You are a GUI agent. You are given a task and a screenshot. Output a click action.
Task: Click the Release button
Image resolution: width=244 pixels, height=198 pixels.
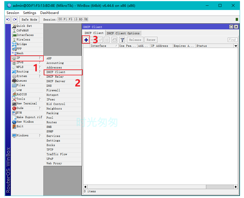tap(135, 40)
